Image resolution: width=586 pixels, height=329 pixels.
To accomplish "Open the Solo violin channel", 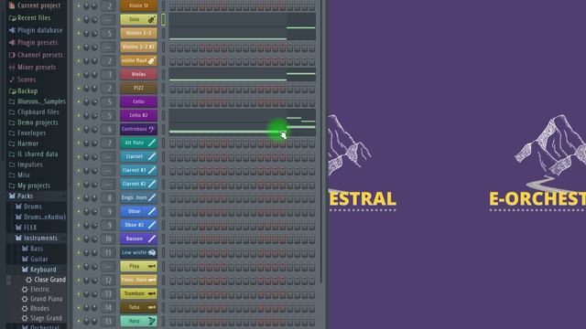I will (138, 19).
